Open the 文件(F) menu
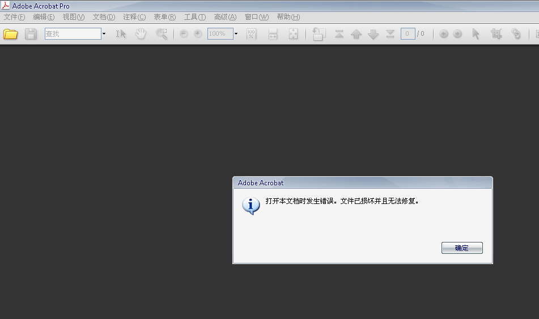Image resolution: width=539 pixels, height=319 pixels. tap(14, 17)
